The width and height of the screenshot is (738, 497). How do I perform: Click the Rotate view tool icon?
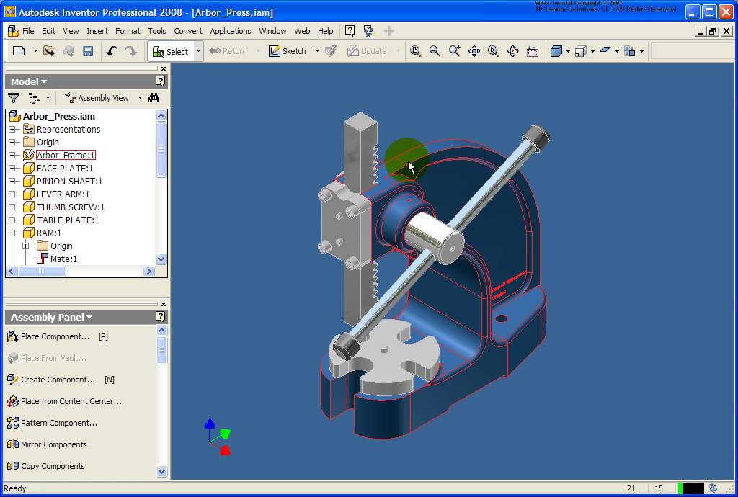point(513,51)
